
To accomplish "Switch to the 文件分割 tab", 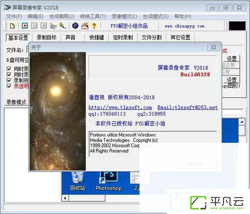I will tap(152, 37).
